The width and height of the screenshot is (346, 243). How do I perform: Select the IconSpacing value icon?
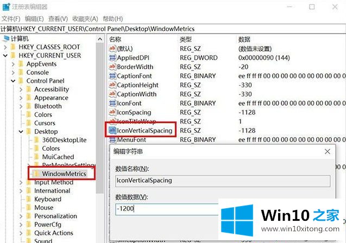coord(112,112)
